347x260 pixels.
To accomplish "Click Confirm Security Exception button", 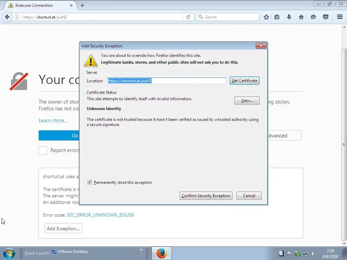I will coord(206,196).
